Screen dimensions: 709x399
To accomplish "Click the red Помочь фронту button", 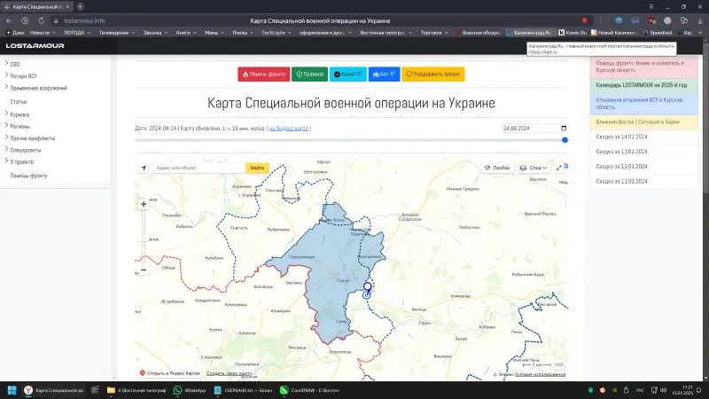I will click(x=263, y=74).
